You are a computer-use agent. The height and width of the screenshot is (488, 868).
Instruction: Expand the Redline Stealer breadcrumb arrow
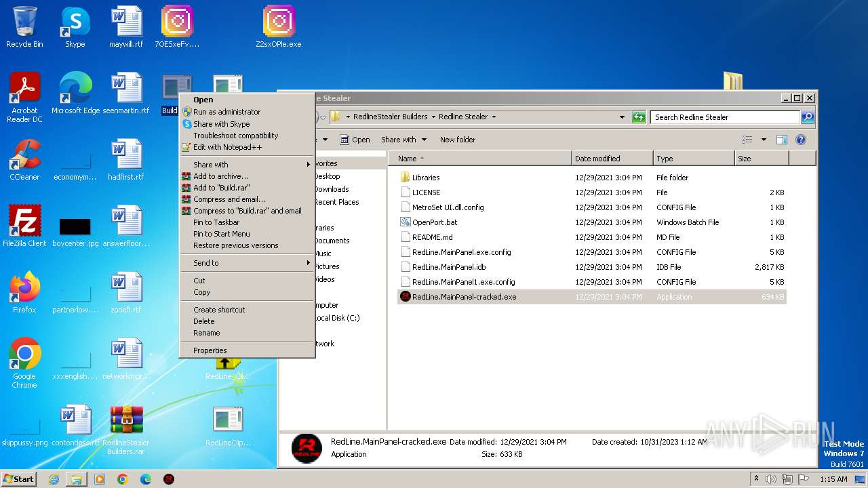pos(494,117)
